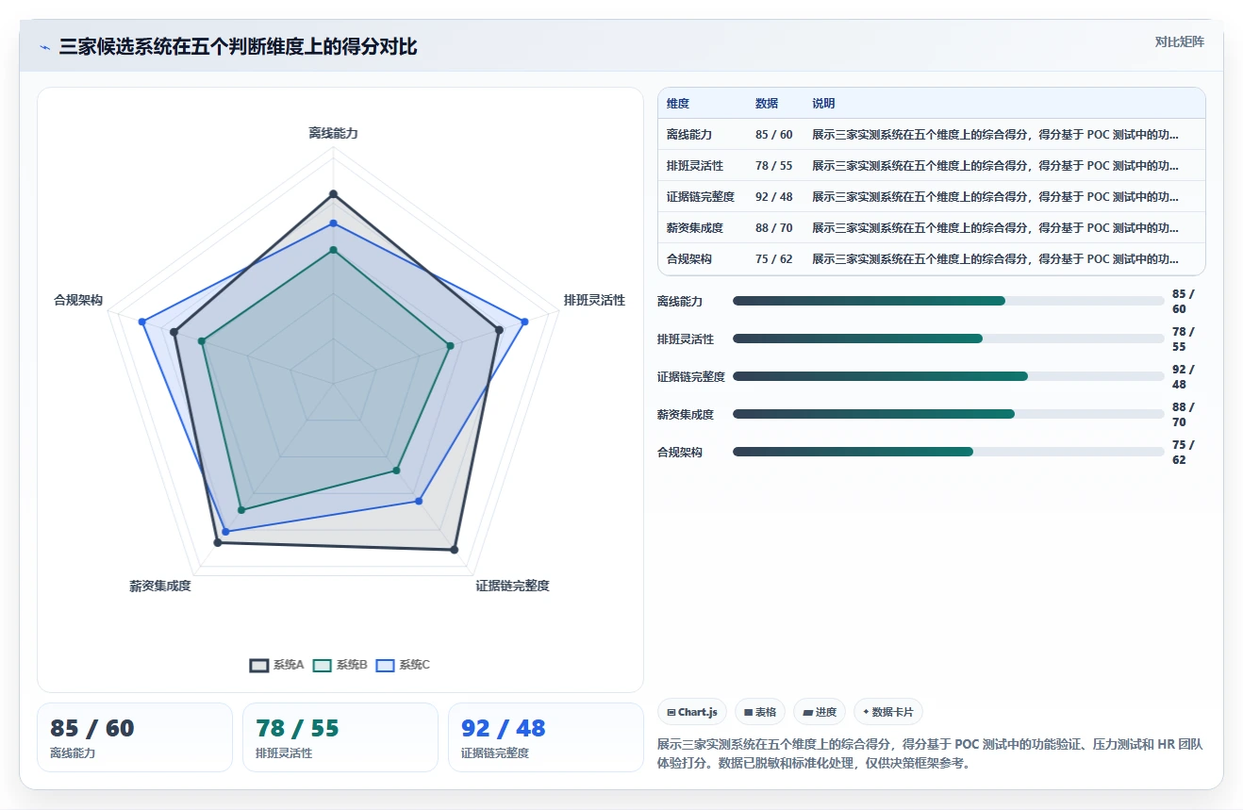Click the chart title 三家候选系统在五个判断维度上的得分对比
Image resolution: width=1243 pixels, height=810 pixels.
coord(238,47)
